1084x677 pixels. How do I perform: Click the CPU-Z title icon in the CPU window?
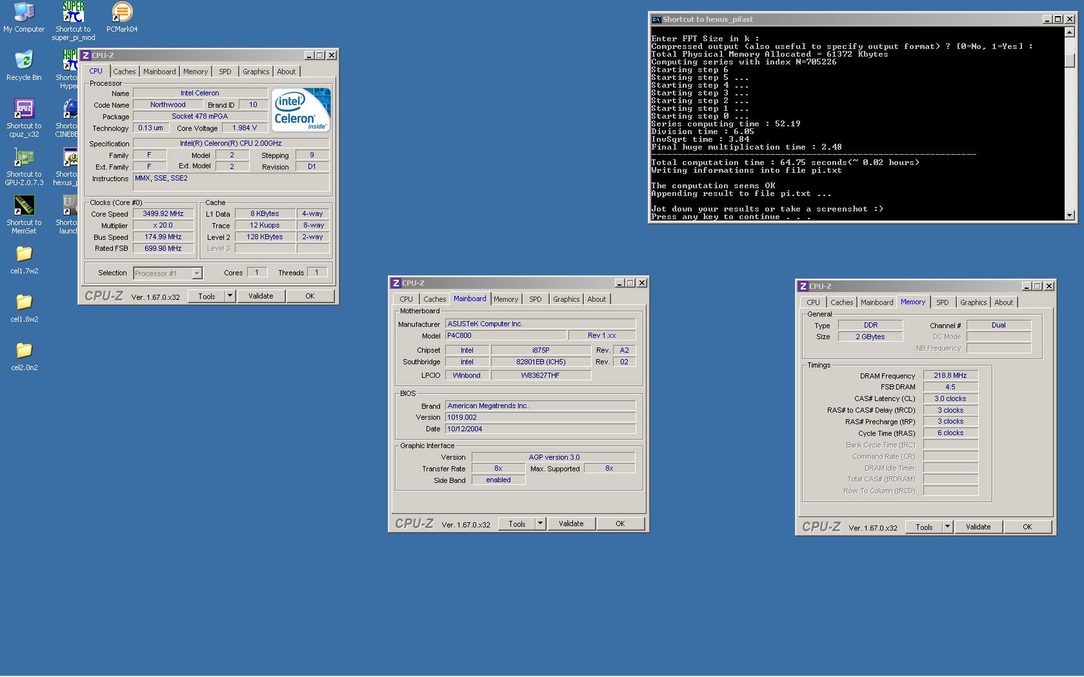(86, 55)
